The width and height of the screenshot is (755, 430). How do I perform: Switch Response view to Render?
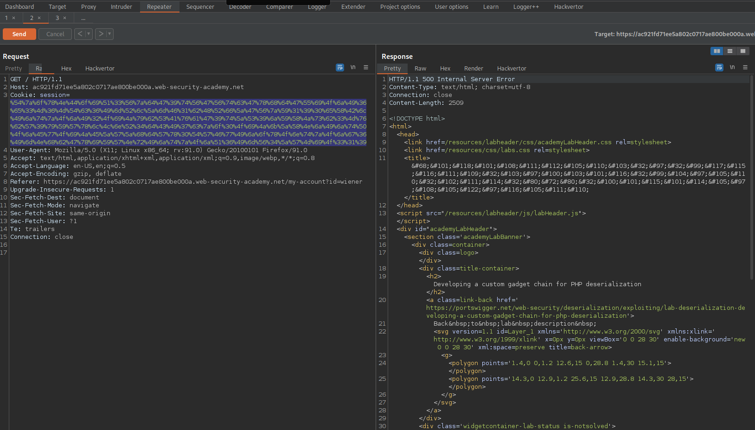(x=473, y=68)
